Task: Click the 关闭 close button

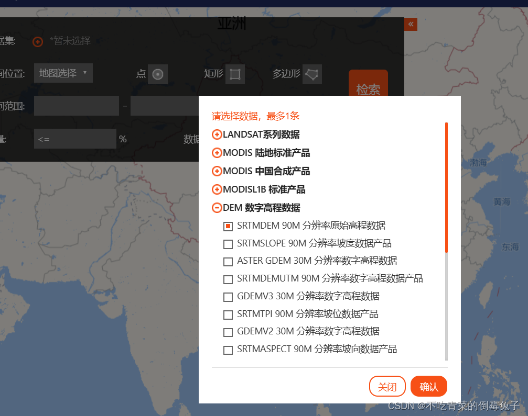Action: pyautogui.click(x=387, y=386)
